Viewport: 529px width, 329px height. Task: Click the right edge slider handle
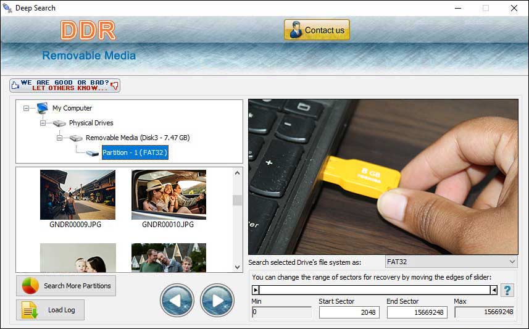tap(494, 290)
